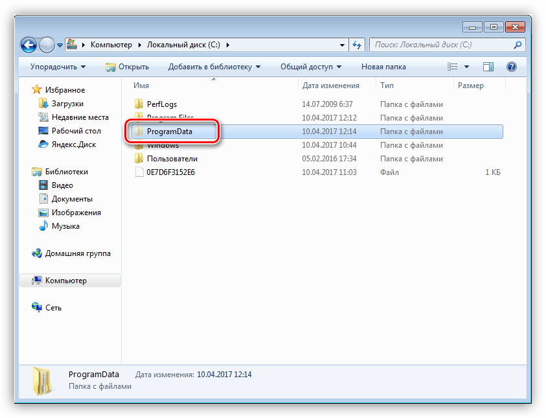Click the film icon beside Видео
This screenshot has width=546, height=418.
(x=43, y=185)
